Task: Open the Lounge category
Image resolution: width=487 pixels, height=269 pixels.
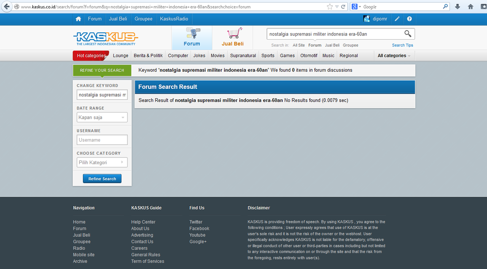Action: tap(121, 56)
